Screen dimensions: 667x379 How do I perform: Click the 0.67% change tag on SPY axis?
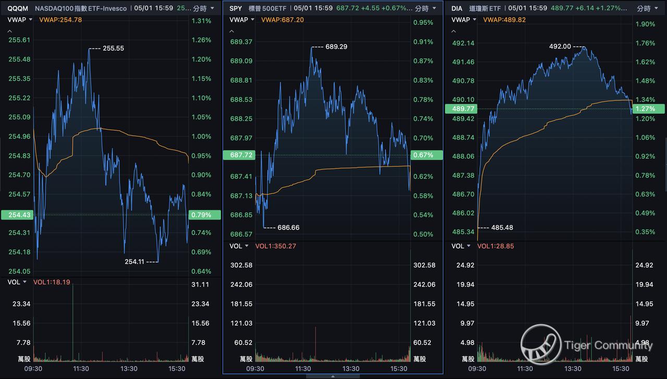427,155
